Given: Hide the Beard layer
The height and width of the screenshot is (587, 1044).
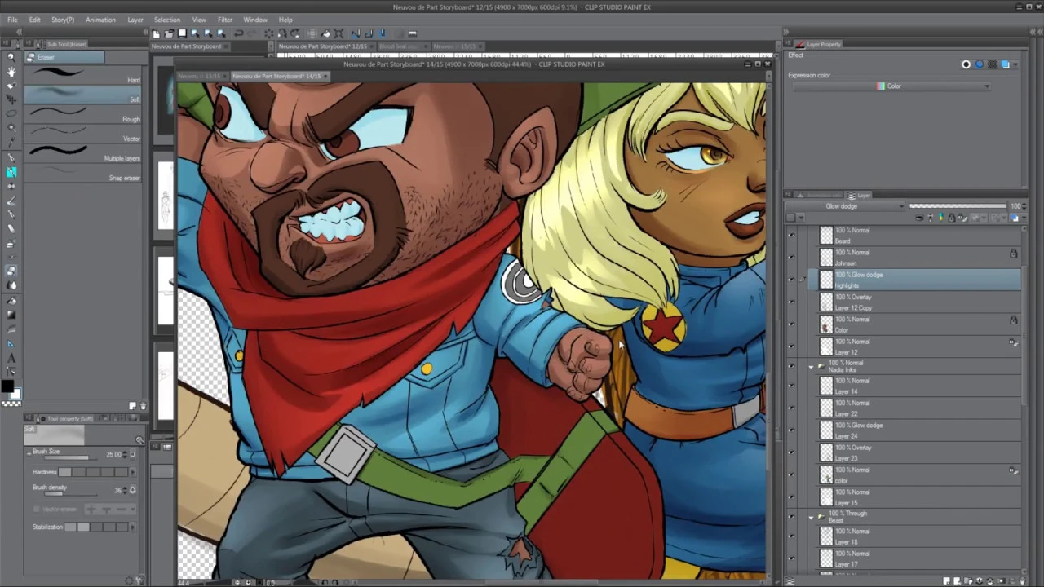Looking at the screenshot, I should 790,235.
